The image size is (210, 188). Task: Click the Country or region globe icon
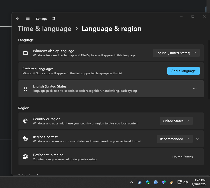[25, 121]
